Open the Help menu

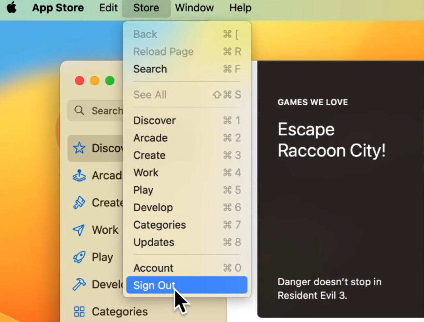[240, 7]
